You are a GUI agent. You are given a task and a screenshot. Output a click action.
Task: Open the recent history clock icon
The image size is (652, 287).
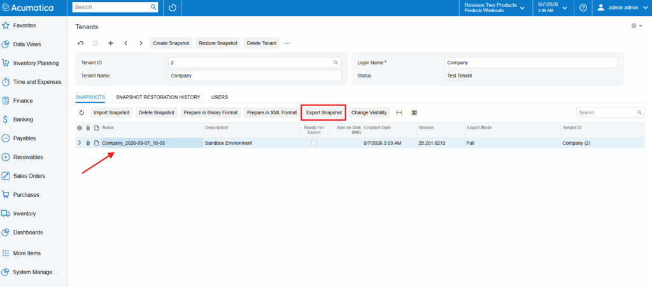(x=173, y=8)
